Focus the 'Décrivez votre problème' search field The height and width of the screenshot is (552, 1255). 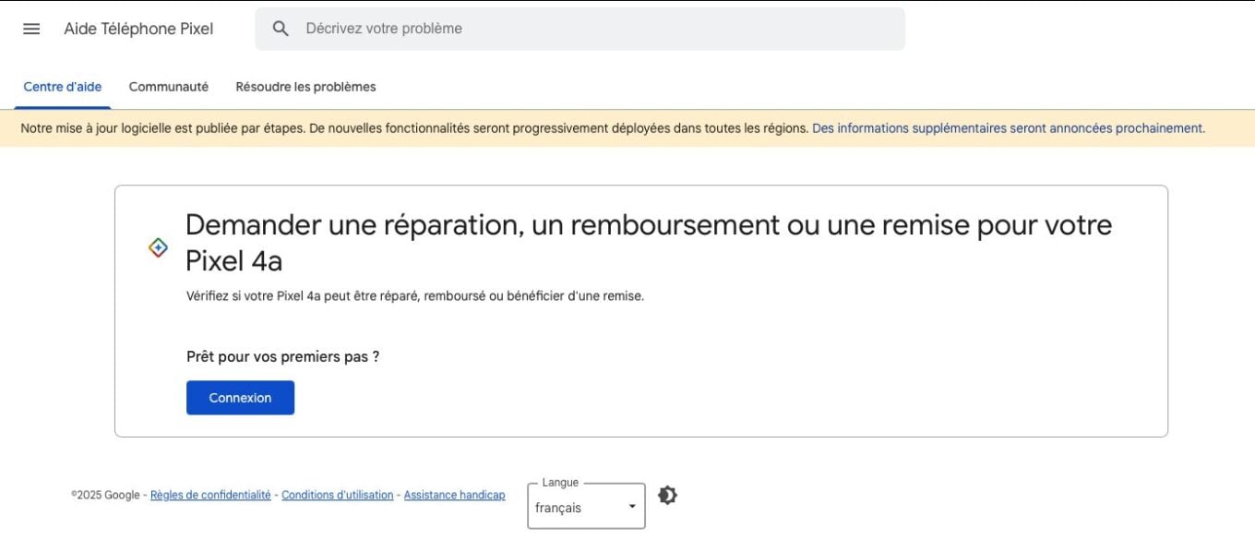click(x=580, y=29)
